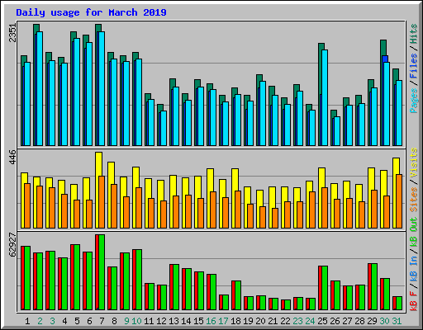Click day 26 on the x-axis

point(335,321)
